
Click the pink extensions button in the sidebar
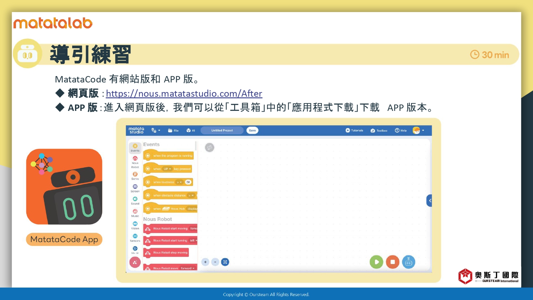tap(135, 263)
